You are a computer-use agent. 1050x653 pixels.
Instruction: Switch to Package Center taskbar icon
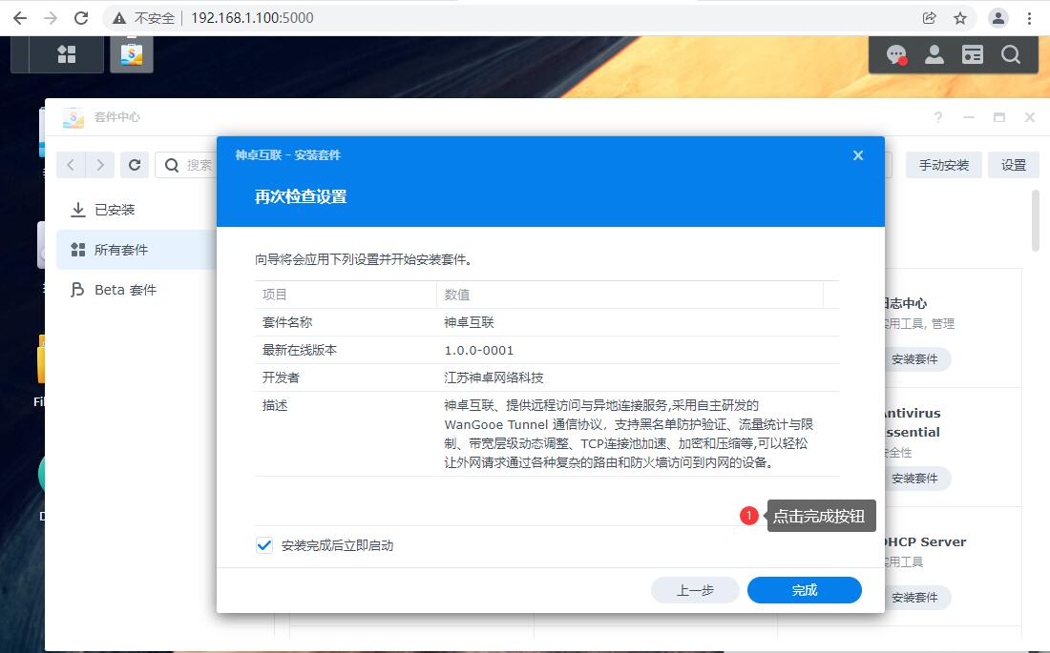point(132,54)
